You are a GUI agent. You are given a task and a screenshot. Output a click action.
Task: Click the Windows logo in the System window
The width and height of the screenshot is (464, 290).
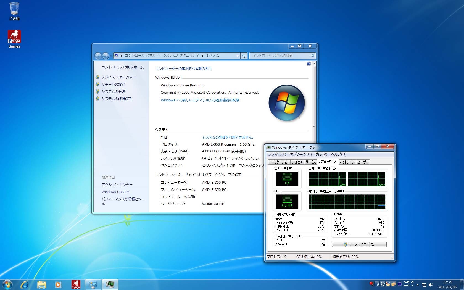pos(287,103)
